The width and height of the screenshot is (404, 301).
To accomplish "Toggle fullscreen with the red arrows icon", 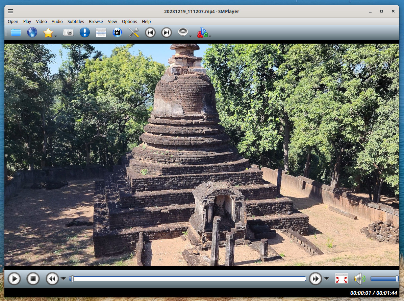I will click(x=341, y=279).
